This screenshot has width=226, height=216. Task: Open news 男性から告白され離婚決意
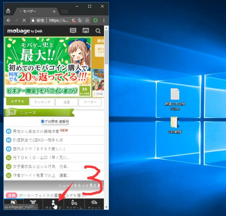pyautogui.click(x=54, y=131)
